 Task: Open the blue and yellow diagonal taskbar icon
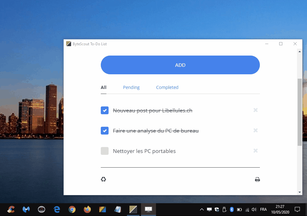[x=102, y=209]
